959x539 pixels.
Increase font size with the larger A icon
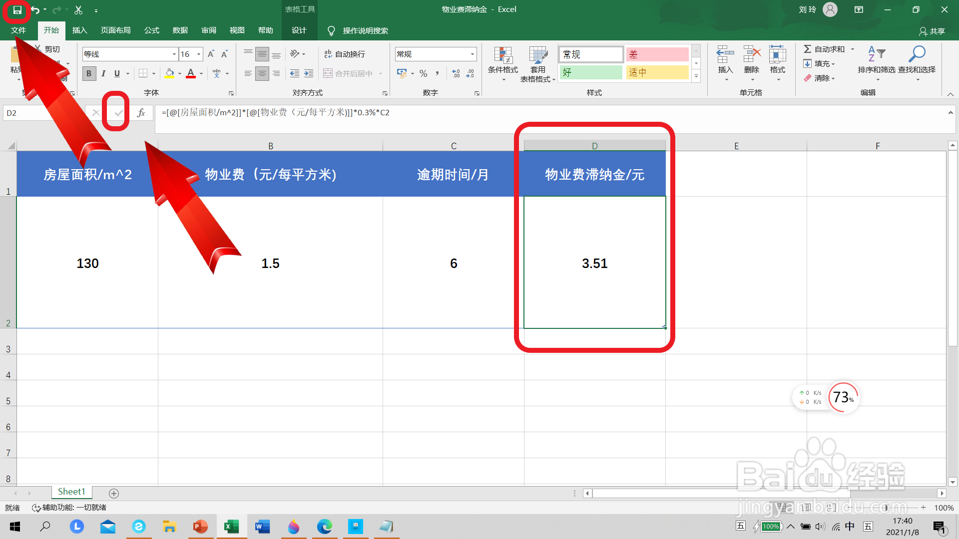click(x=211, y=54)
